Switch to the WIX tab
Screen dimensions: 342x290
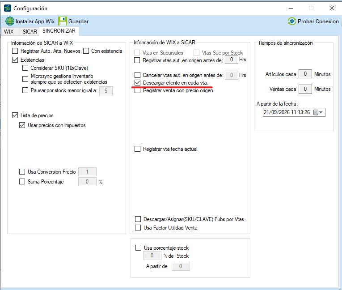click(x=9, y=32)
